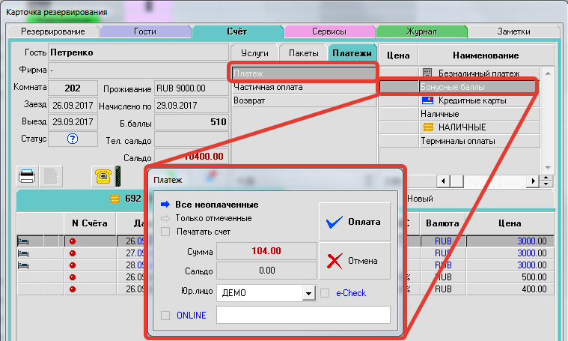568x341 pixels.
Task: Click the gold coins icon beside НАЛИЧНЫЕ
Action: pyautogui.click(x=427, y=127)
